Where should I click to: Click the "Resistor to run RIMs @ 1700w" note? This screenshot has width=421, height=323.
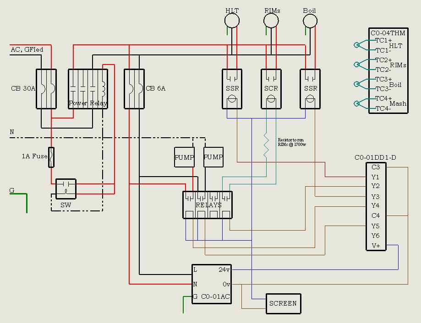pos(292,142)
